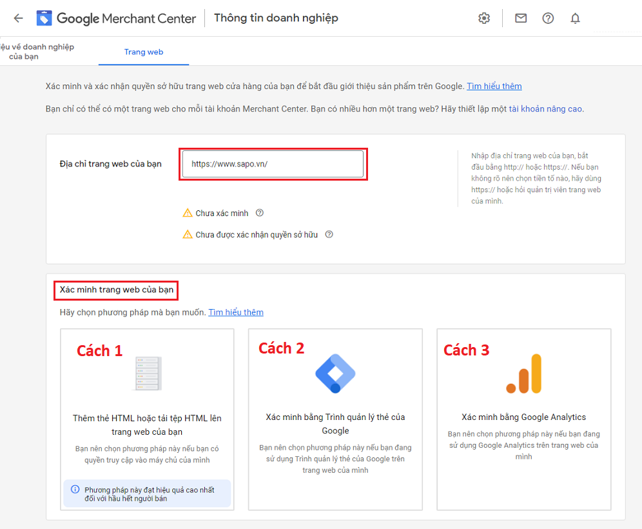This screenshot has width=642, height=529.
Task: Open Tìm hiểu thêm under Xác minh trang web
Action: pos(236,312)
